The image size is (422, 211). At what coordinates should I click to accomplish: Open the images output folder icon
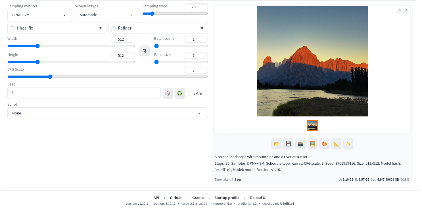click(276, 144)
